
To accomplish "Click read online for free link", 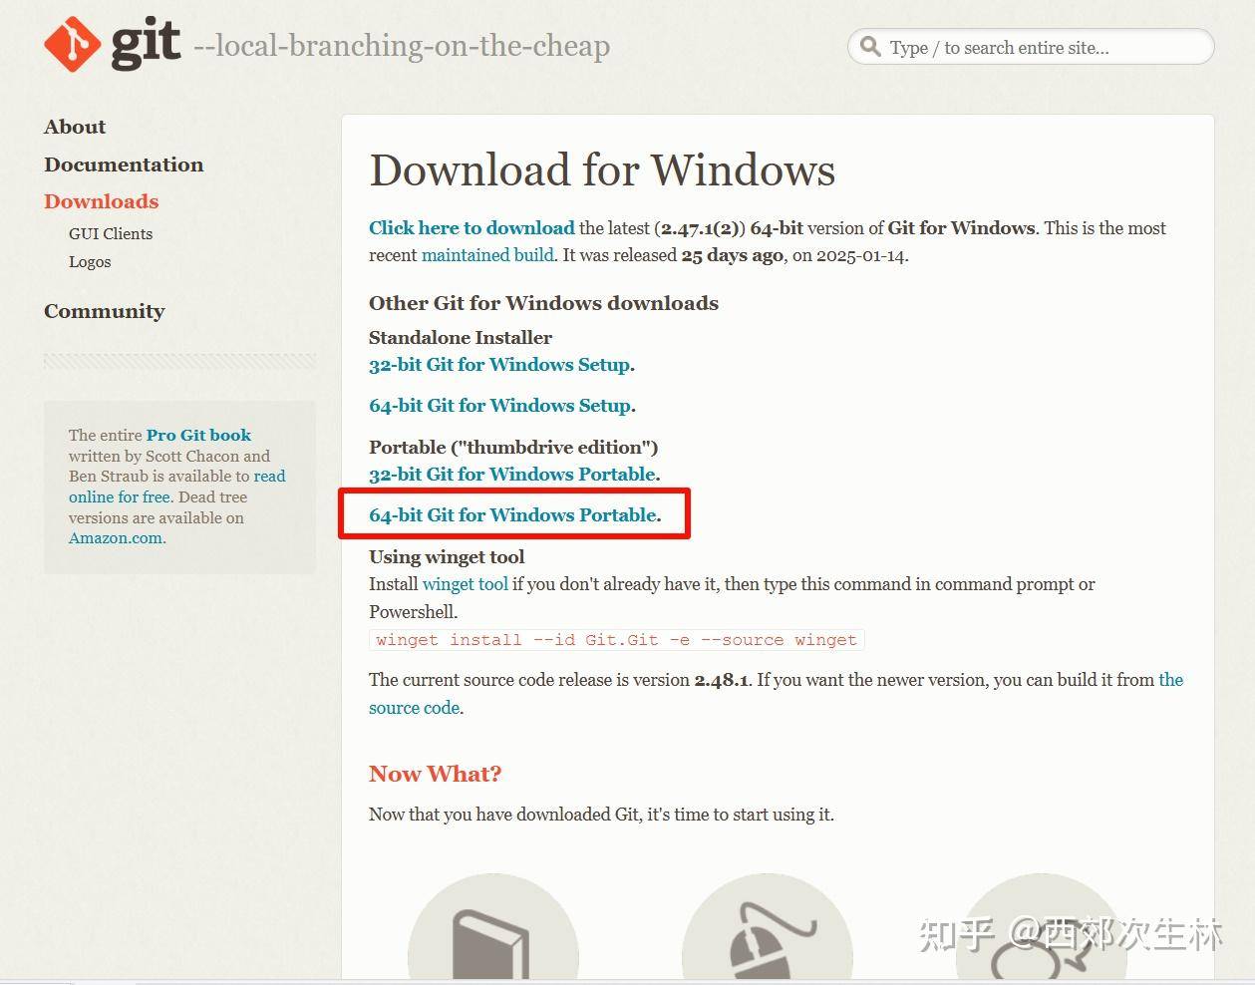I will pyautogui.click(x=176, y=487).
